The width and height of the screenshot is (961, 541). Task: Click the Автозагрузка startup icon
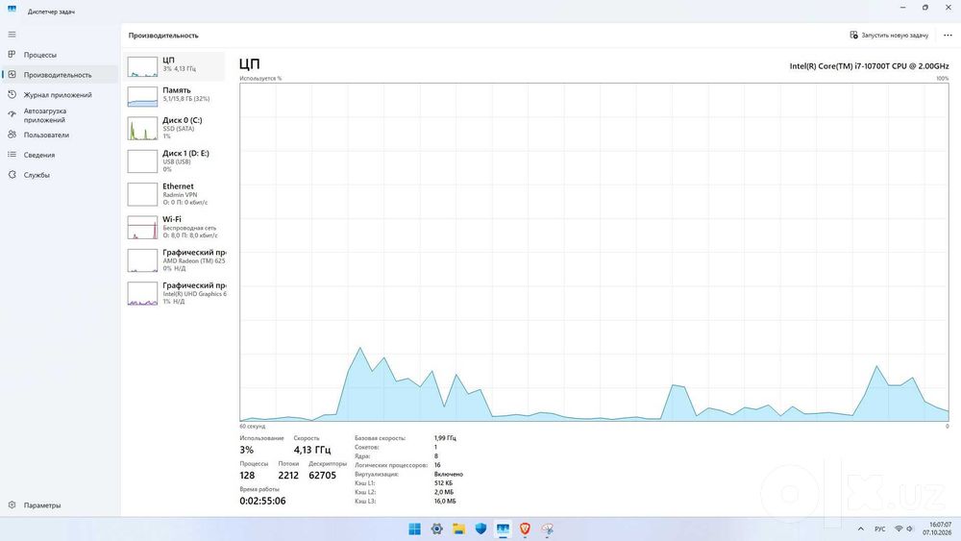12,114
